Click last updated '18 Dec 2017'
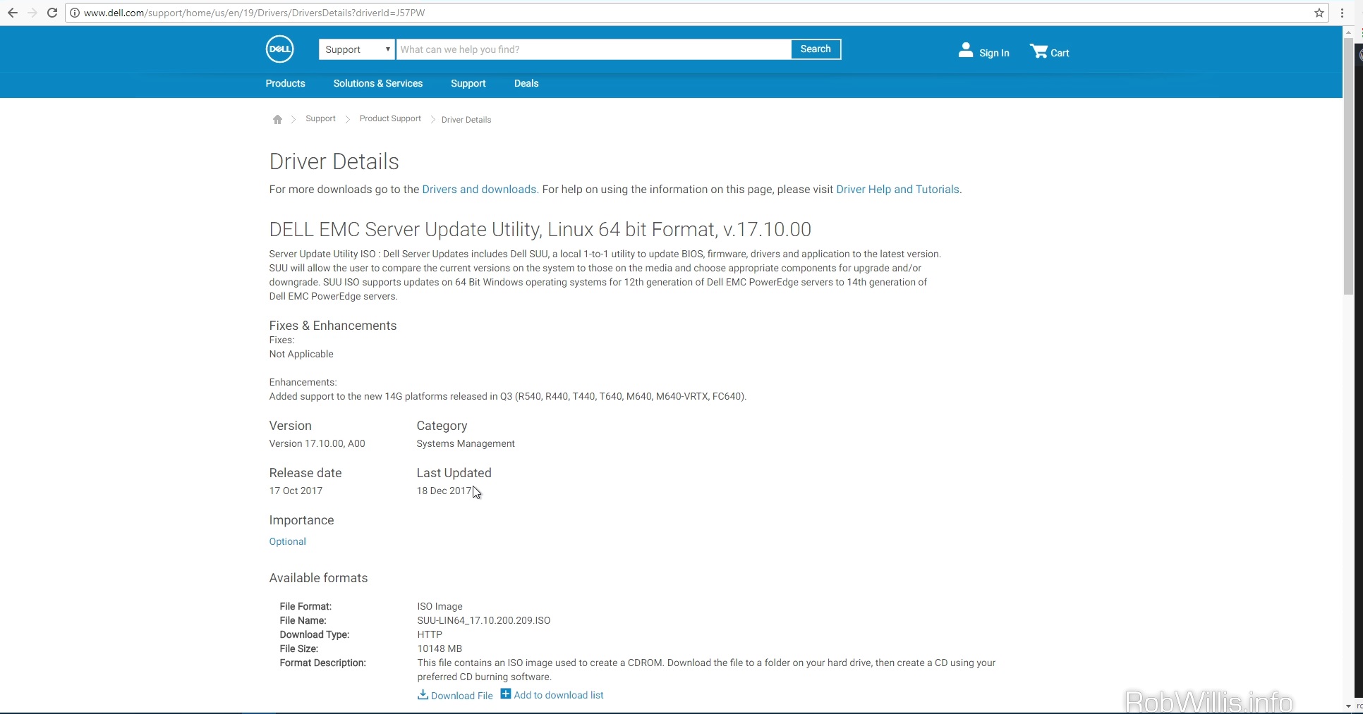 coord(444,491)
